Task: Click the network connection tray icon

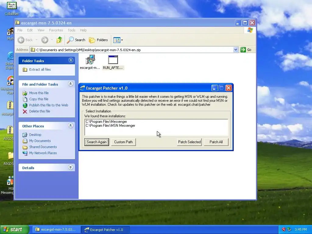Action: (x=289, y=230)
